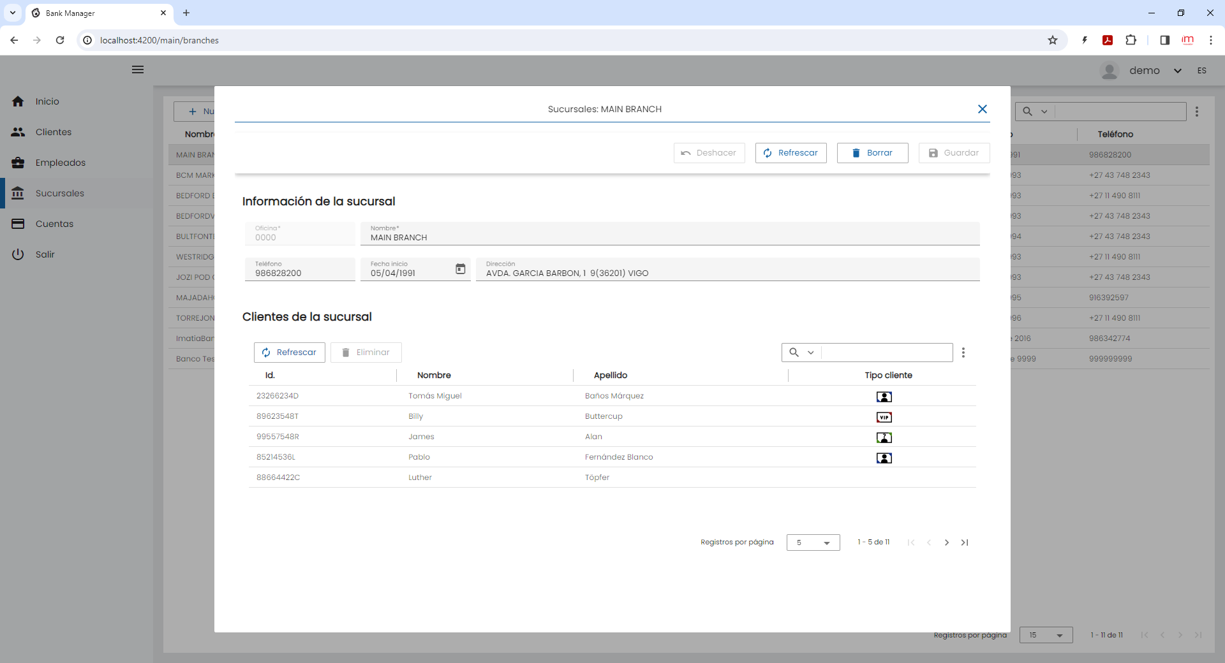The image size is (1225, 663).
Task: Close the Sucursales MAIN BRANCH dialog
Action: [983, 109]
